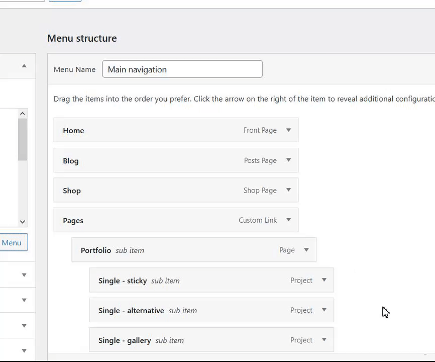The height and width of the screenshot is (362, 435).
Task: Click the Portfolio sub item title
Action: pos(96,250)
